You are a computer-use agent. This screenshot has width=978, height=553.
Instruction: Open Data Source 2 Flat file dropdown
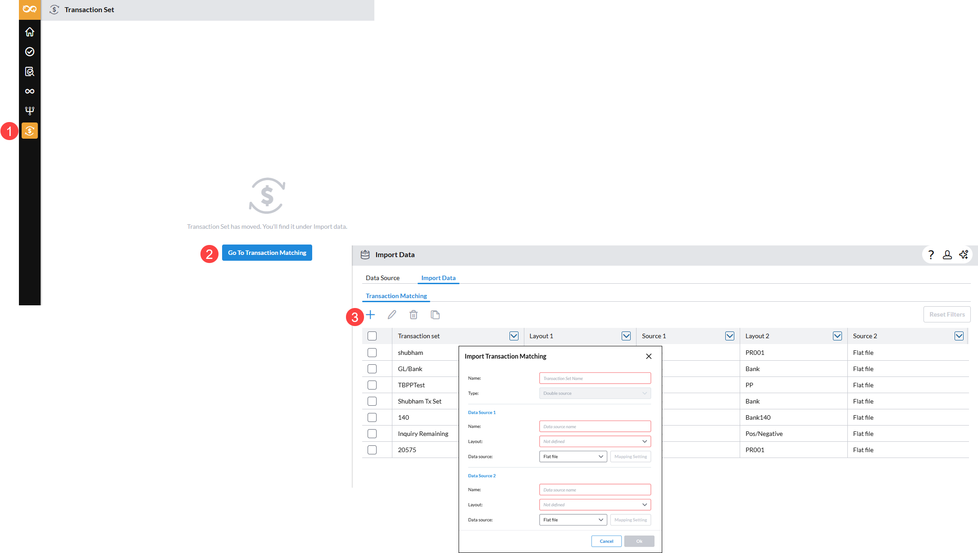tap(573, 520)
